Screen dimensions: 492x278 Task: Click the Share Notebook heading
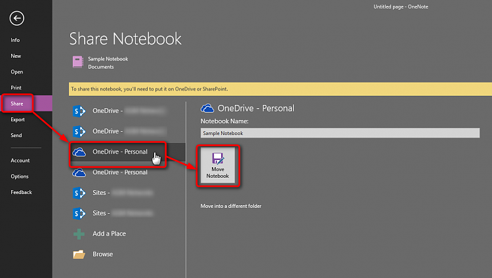pos(125,39)
